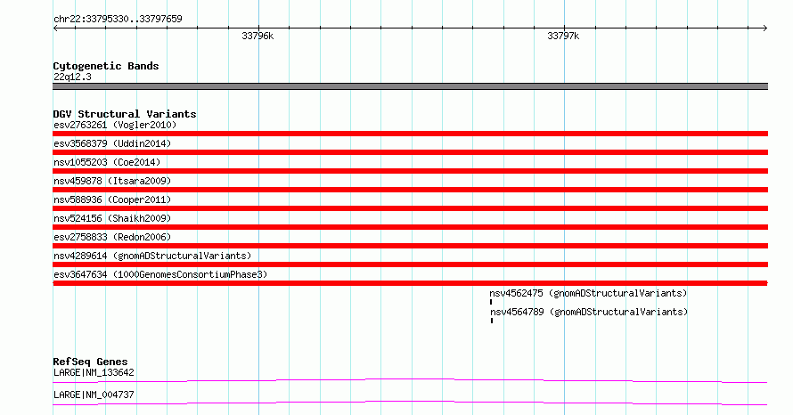Click the red bar under esv2758833
This screenshot has height=415, width=793.
(x=410, y=246)
